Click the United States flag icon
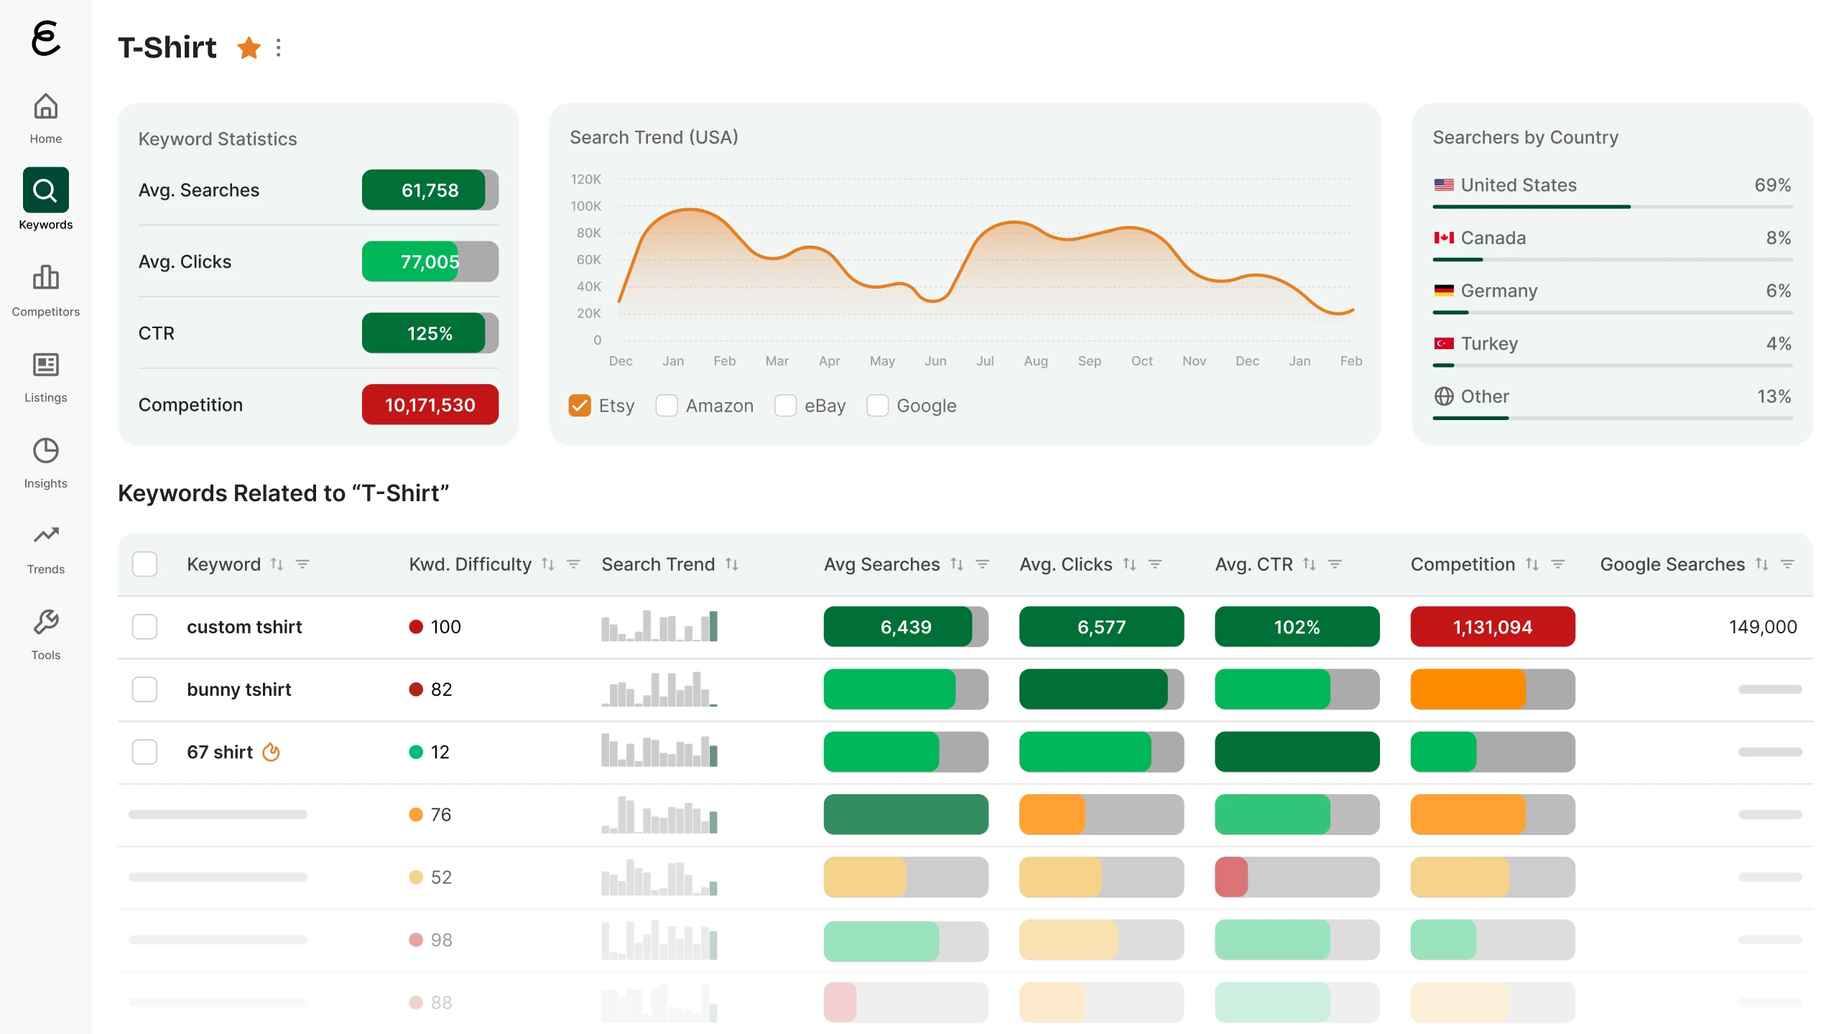This screenshot has height=1034, width=1839. pyautogui.click(x=1444, y=185)
